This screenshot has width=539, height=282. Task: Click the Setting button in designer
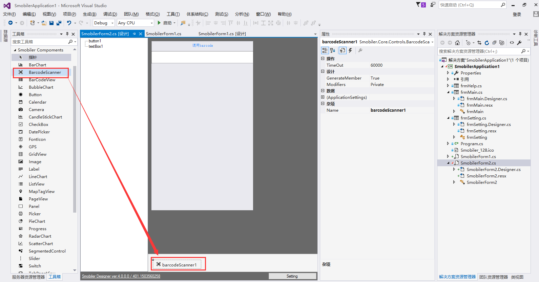click(292, 276)
